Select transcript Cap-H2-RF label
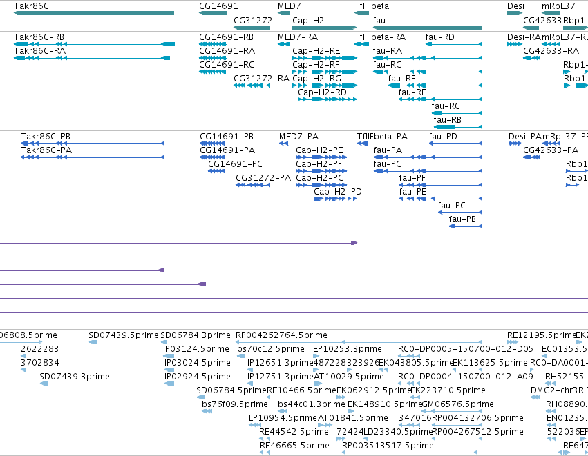This screenshot has height=456, width=588. (x=316, y=64)
